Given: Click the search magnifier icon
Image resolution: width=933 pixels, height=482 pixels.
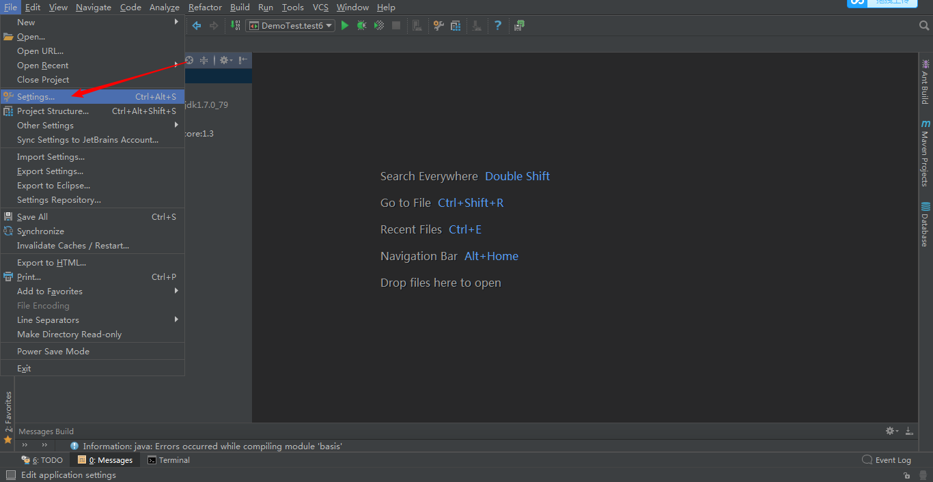Looking at the screenshot, I should (924, 25).
